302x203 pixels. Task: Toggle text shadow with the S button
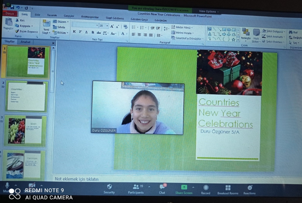[93, 32]
